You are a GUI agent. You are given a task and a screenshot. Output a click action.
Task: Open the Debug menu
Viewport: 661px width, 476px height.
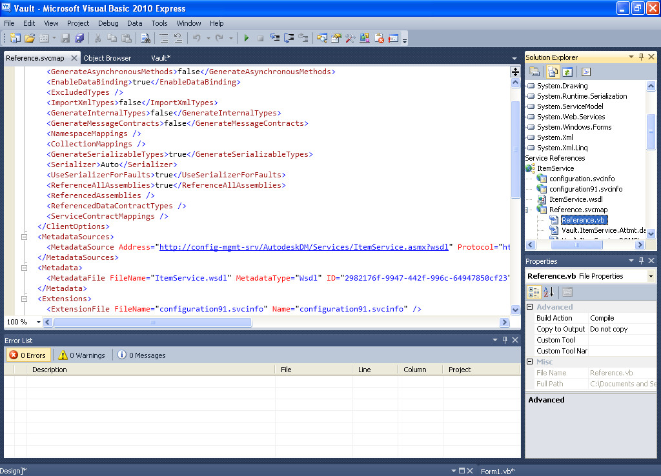[108, 23]
